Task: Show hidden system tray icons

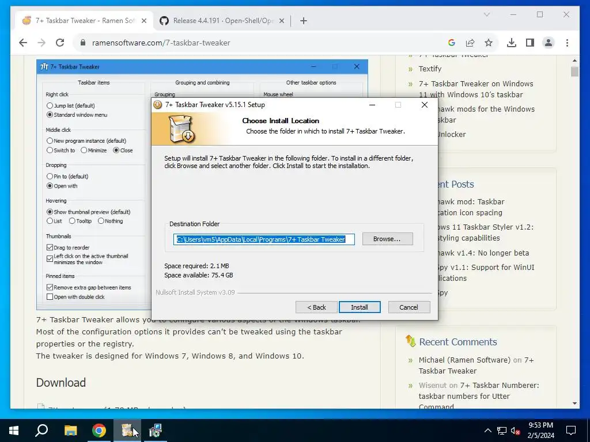Action: 487,430
